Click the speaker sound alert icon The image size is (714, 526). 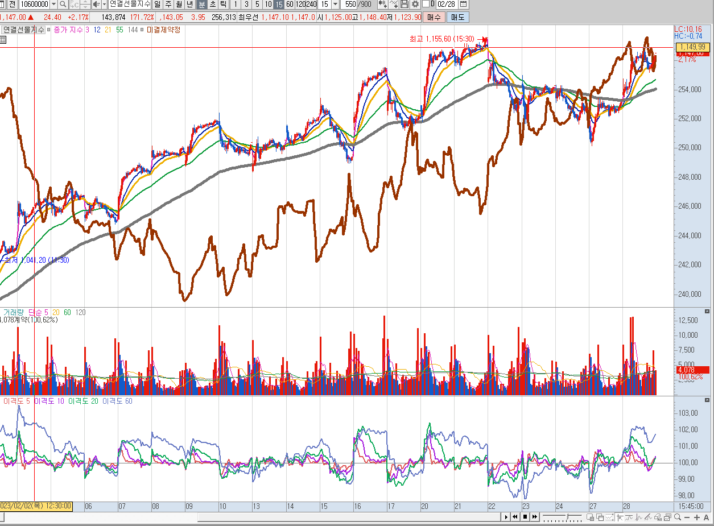96,5
